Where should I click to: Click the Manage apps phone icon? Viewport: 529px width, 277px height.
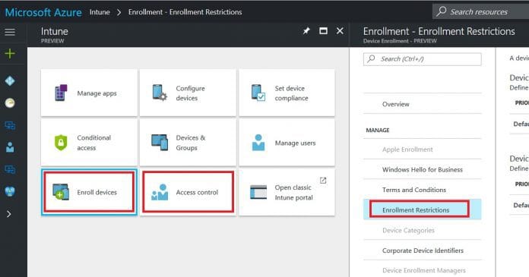[x=61, y=93]
